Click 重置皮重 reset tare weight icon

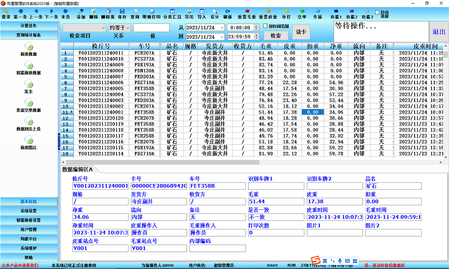tap(268, 14)
